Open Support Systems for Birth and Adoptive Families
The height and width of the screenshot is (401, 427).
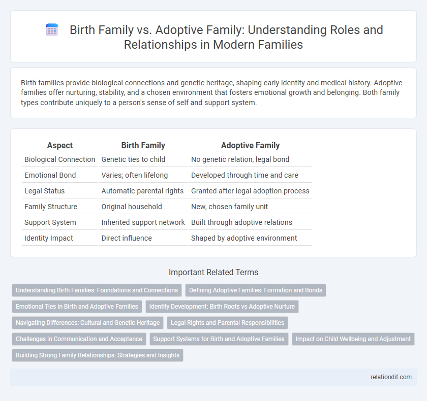click(219, 339)
